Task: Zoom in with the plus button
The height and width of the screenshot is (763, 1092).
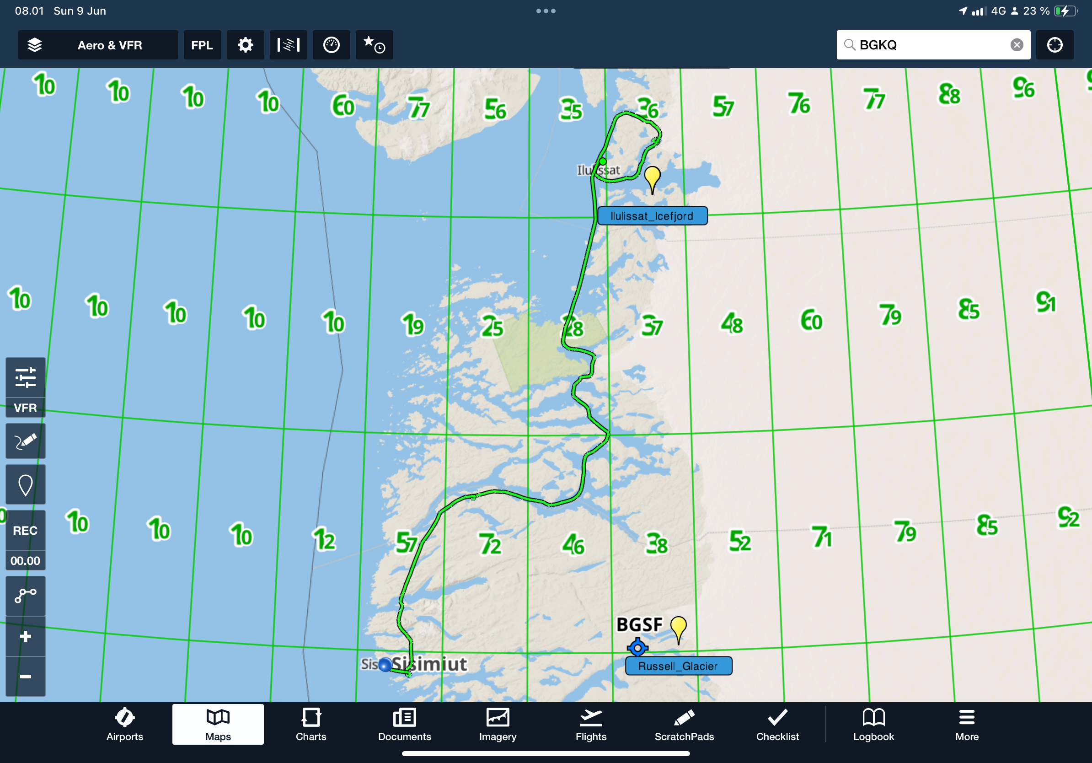Action: coord(25,636)
